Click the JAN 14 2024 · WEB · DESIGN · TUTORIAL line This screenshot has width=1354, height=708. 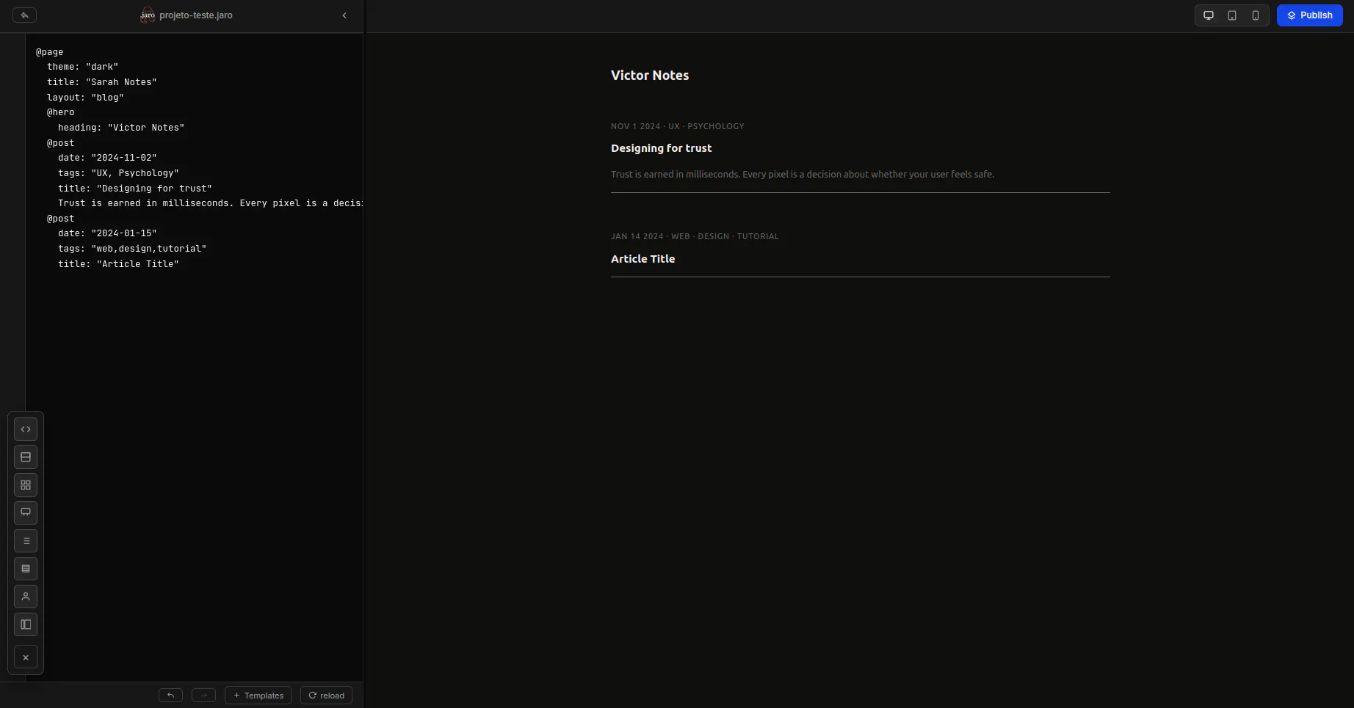click(x=695, y=236)
